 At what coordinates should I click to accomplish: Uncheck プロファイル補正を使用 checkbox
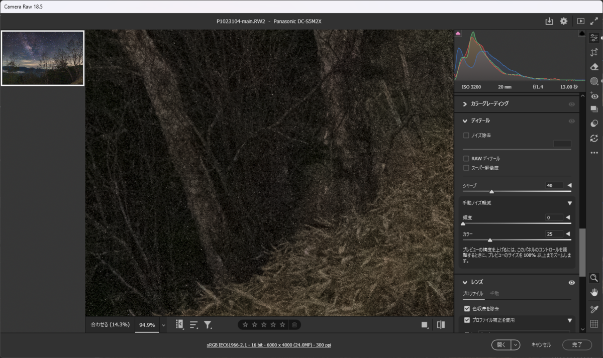[467, 320]
